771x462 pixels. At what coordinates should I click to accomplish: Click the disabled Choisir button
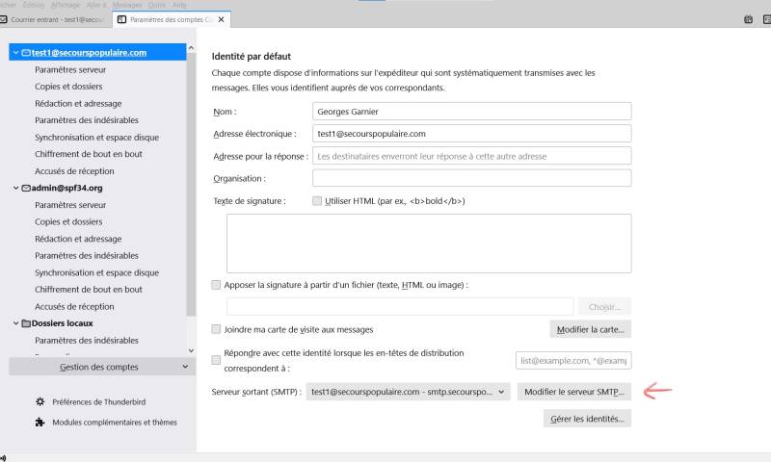[604, 307]
